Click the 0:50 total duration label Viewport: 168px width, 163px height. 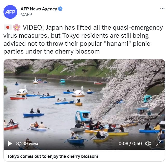pyautogui.click(x=137, y=144)
